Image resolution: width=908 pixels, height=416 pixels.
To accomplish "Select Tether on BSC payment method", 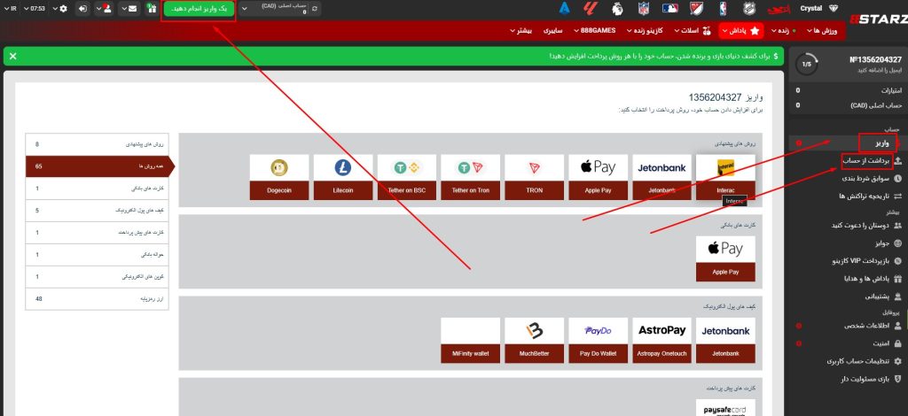I will click(x=406, y=177).
